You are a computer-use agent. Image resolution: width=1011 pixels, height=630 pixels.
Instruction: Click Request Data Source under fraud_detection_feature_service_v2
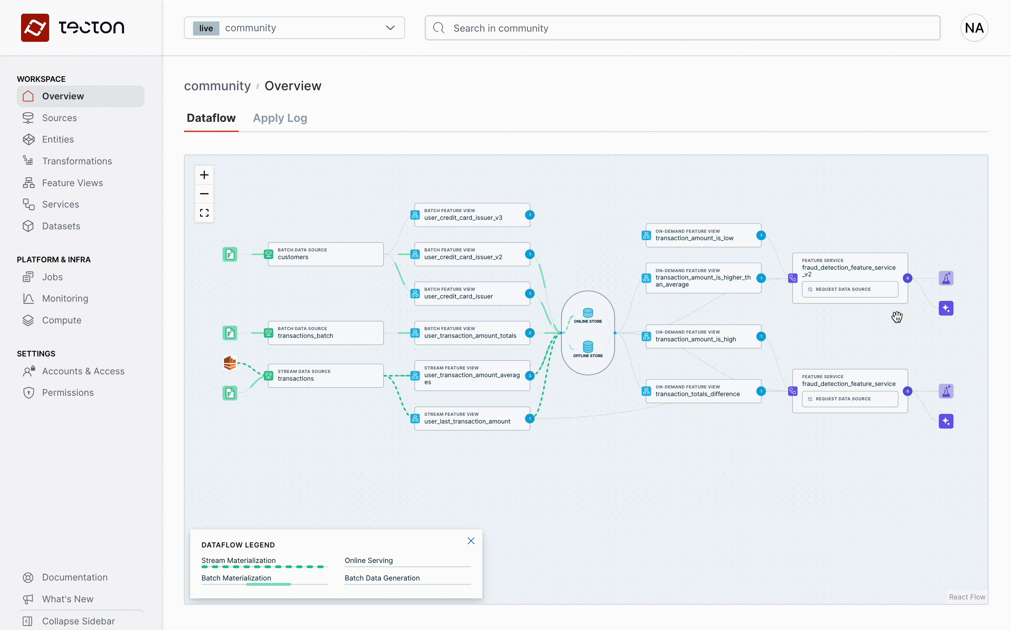click(850, 289)
